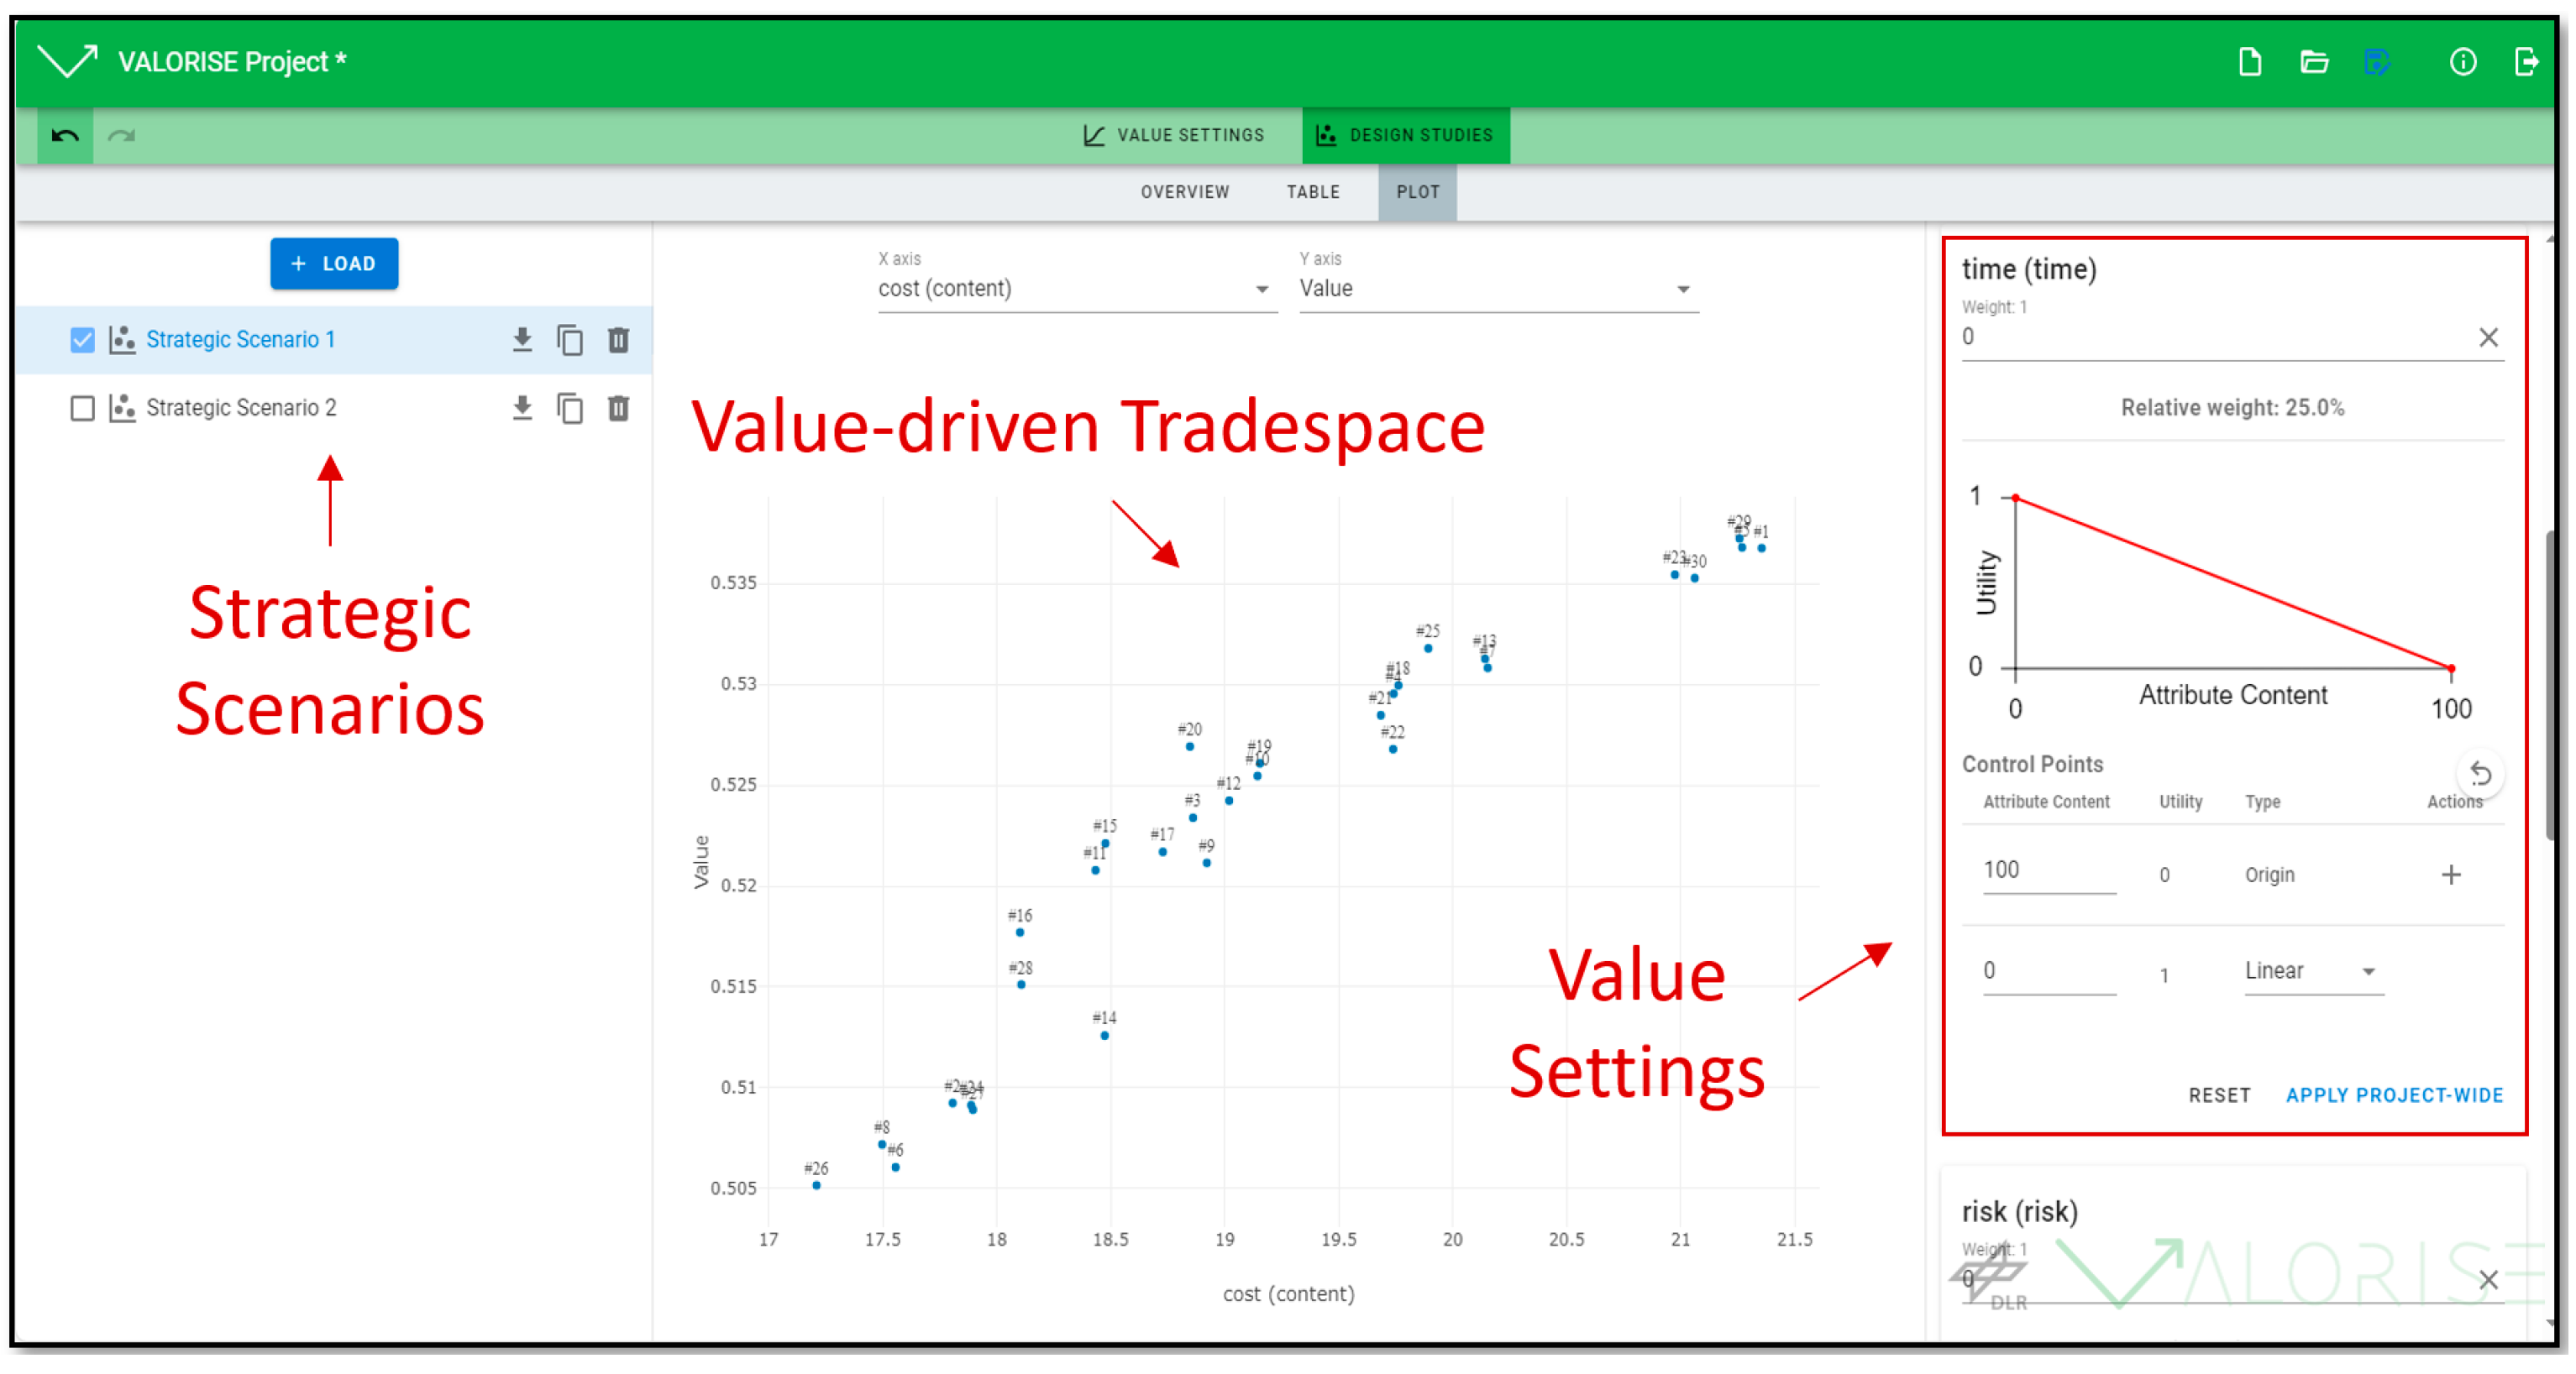Open the Table tab

point(1312,192)
